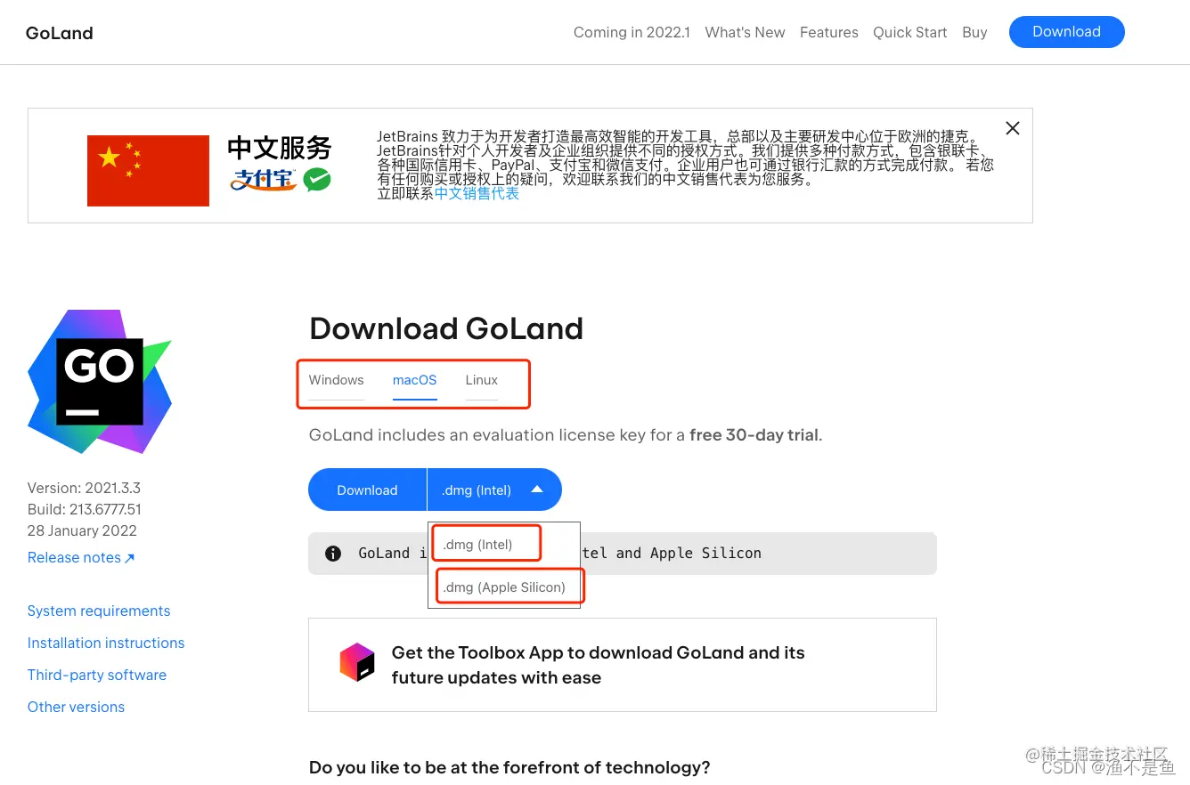Click the Toolbox App icon

[357, 662]
